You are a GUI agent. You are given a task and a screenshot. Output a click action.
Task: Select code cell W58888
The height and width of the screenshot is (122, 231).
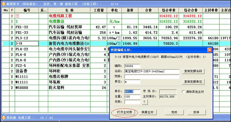[x=27, y=88]
